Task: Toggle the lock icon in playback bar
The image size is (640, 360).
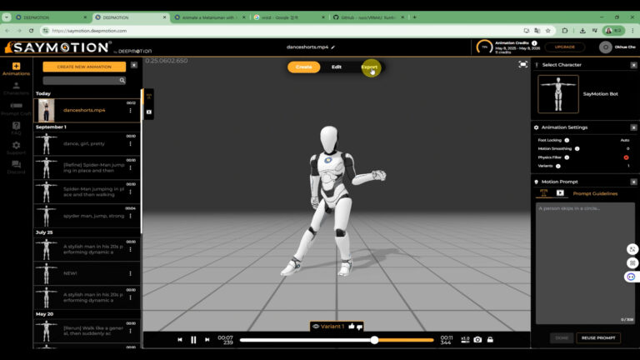Action: pyautogui.click(x=490, y=339)
